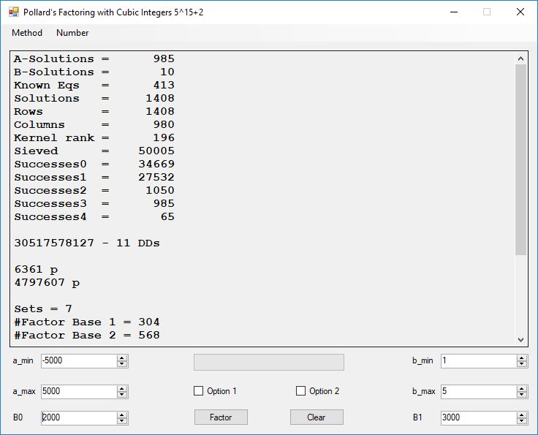538x435 pixels.
Task: Click the 'B-Solutions = 10' line
Action: (94, 72)
